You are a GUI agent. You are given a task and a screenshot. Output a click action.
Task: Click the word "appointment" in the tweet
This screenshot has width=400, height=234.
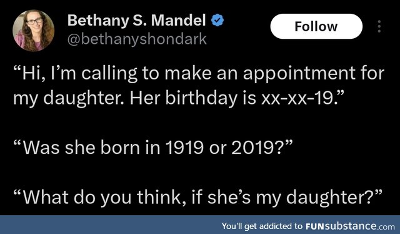299,74
